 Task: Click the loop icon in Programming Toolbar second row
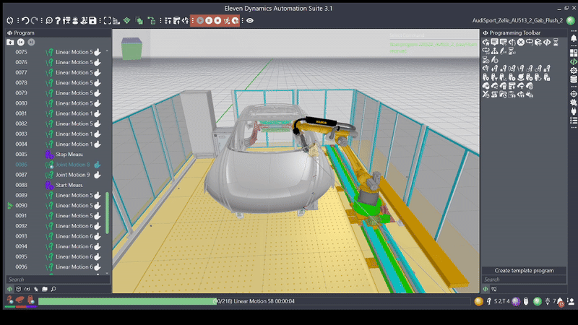coord(486,51)
